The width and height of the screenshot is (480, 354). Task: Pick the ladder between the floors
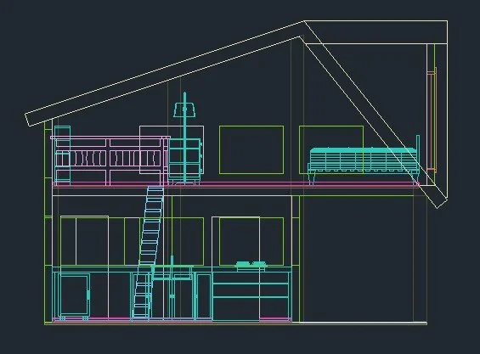click(148, 253)
